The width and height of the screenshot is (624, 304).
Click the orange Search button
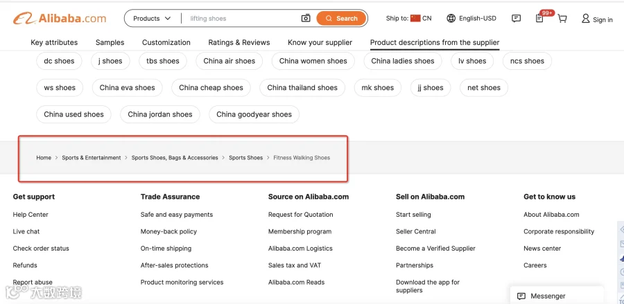coord(341,18)
